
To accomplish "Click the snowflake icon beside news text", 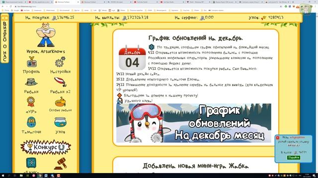I will coord(152,47).
